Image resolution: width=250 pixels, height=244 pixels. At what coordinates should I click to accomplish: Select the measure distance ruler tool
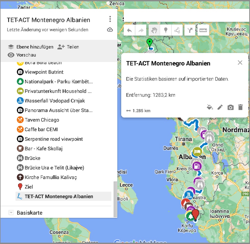203,30
